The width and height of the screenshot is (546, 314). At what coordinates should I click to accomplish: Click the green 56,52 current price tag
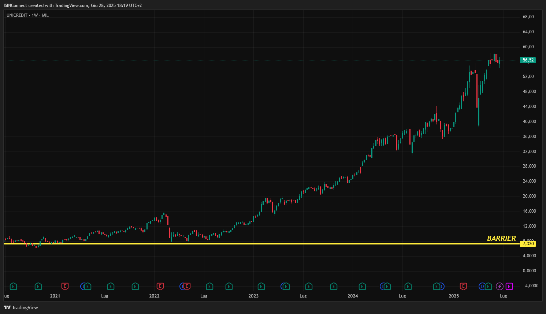click(x=528, y=60)
